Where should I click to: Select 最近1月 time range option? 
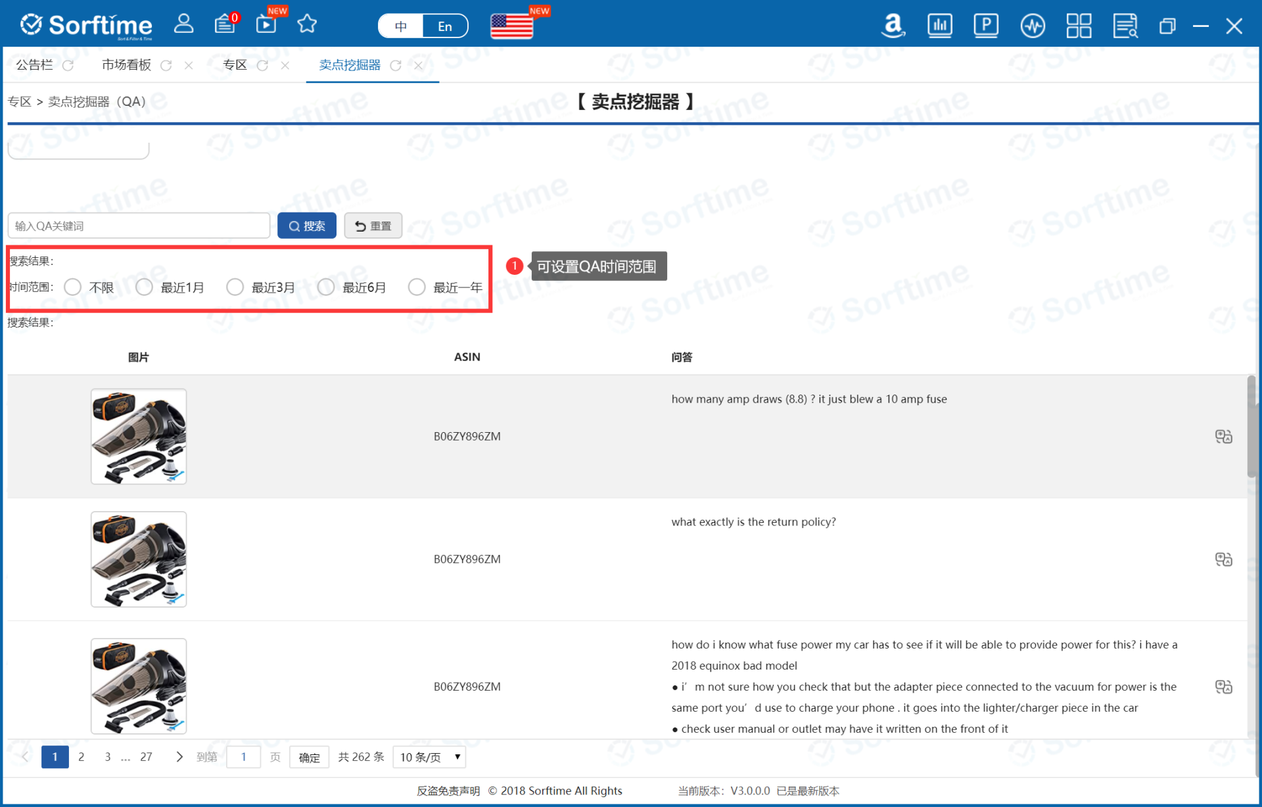[x=143, y=285]
